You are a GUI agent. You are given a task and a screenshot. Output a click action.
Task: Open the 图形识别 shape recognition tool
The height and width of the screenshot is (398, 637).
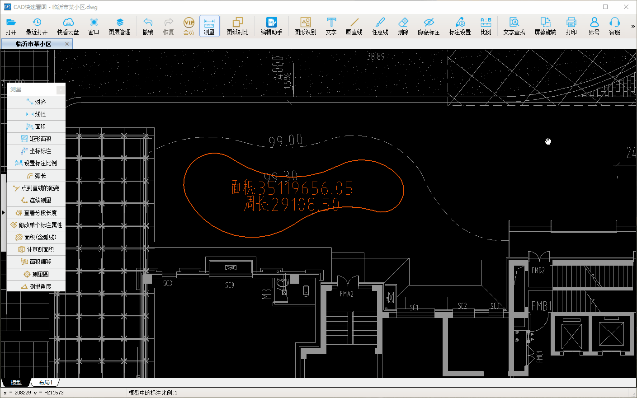click(x=305, y=26)
